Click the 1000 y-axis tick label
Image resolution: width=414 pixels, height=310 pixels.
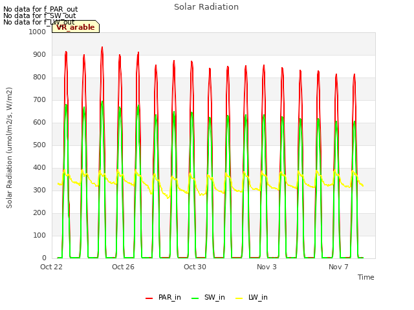(x=38, y=32)
